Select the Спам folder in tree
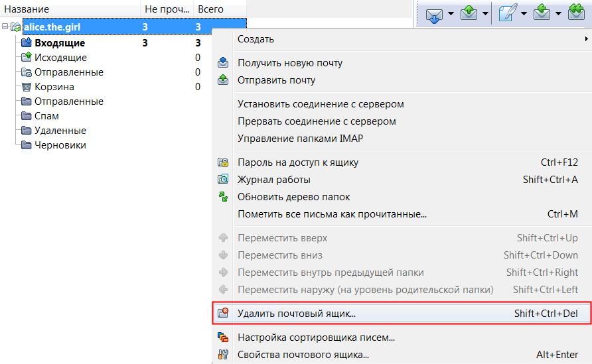This screenshot has width=592, height=364. point(46,116)
